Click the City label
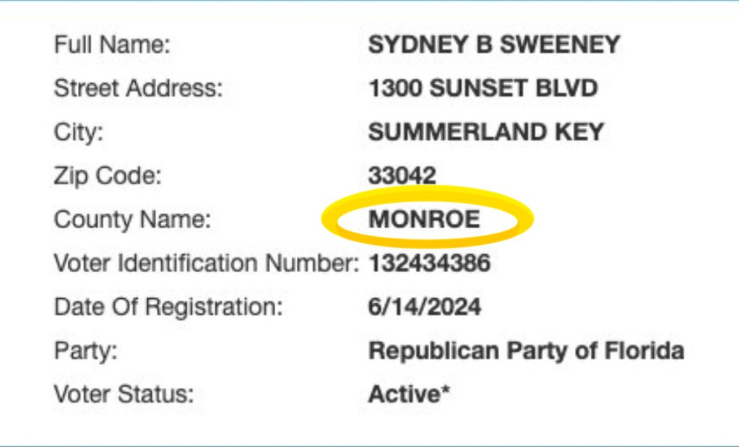The height and width of the screenshot is (447, 739). [79, 133]
